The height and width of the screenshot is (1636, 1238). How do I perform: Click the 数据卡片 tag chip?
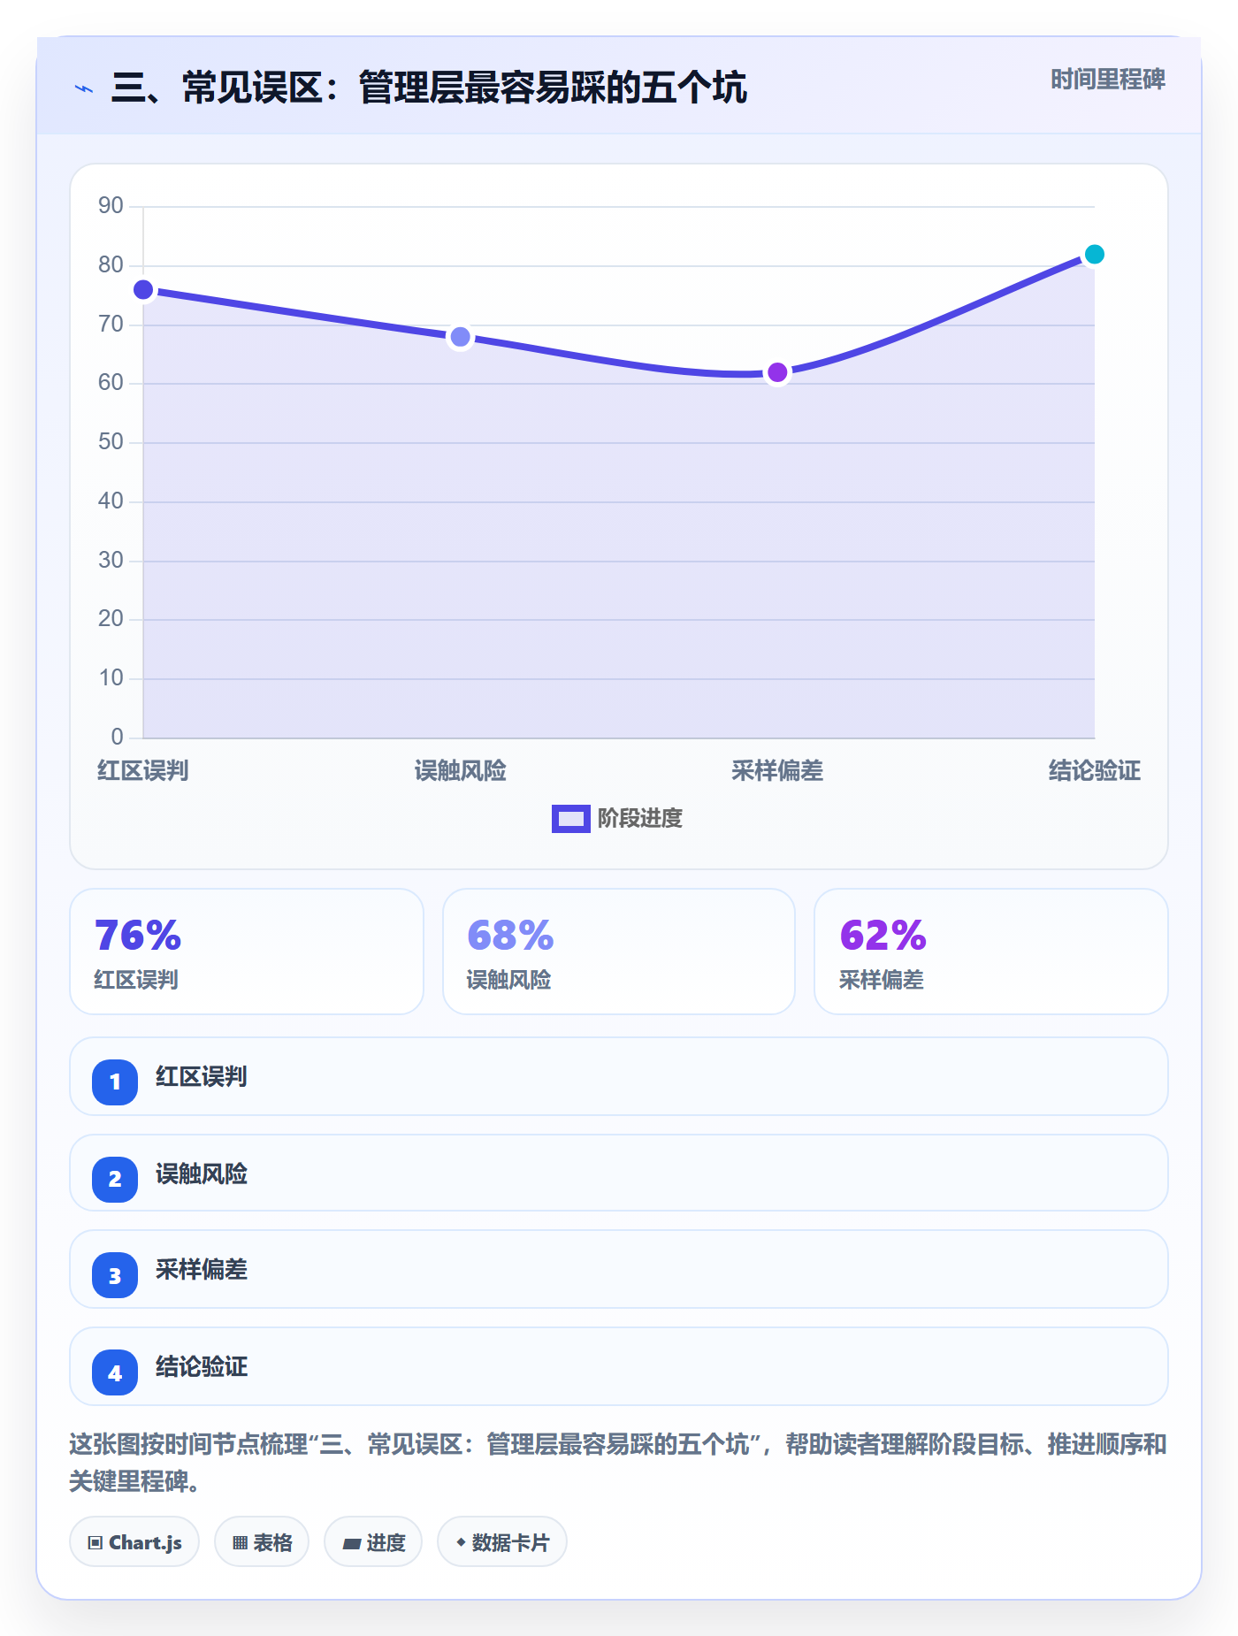tap(502, 1542)
